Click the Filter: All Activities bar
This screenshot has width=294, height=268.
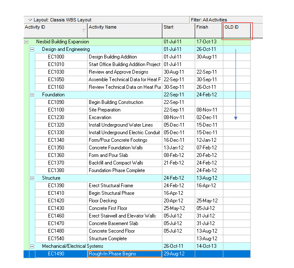[x=226, y=20]
